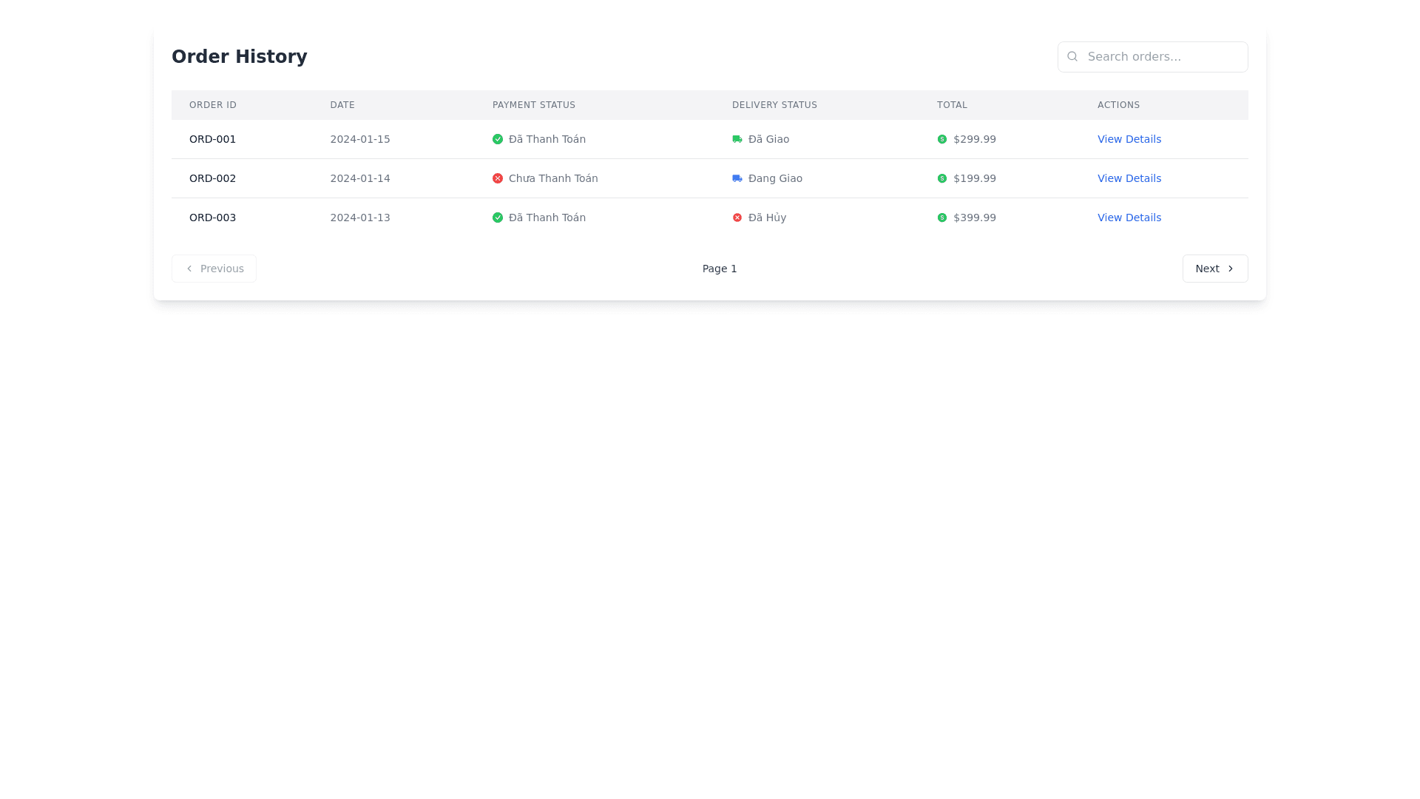Open View Details for ORD-002
The height and width of the screenshot is (799, 1420).
click(x=1129, y=178)
